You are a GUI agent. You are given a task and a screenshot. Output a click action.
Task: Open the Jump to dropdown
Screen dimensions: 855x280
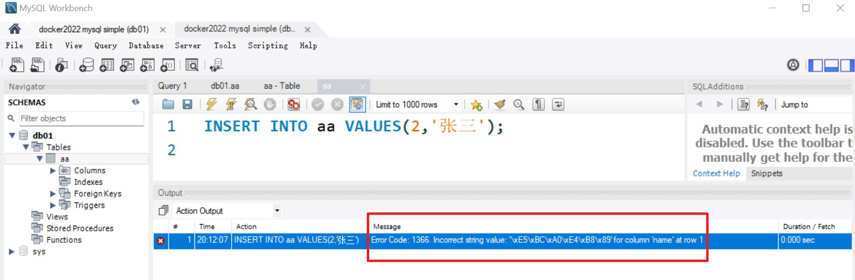[815, 105]
